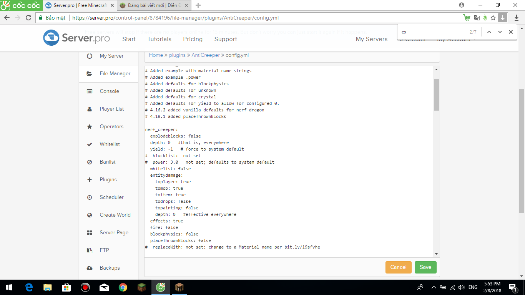Go to My Servers
This screenshot has width=525, height=295.
coord(371,39)
